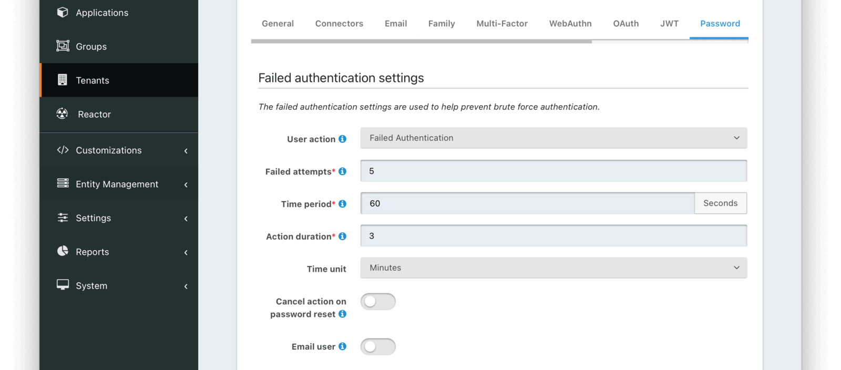Click info icon next to User action
Screen dimensions: 841x370
pyautogui.click(x=342, y=139)
